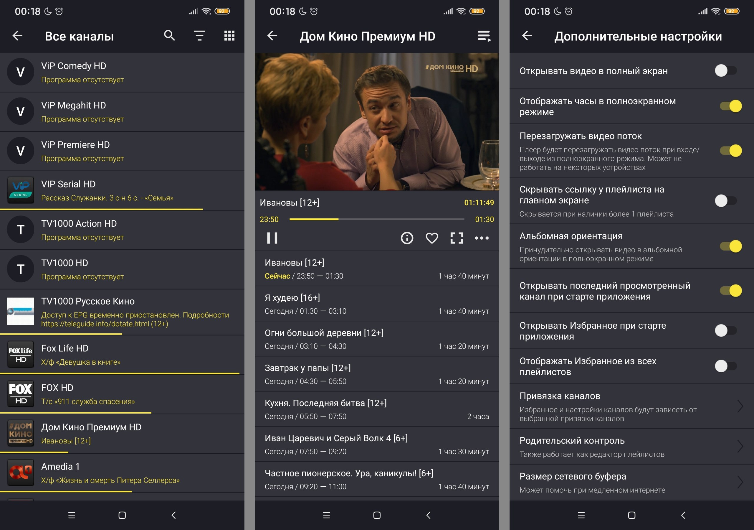The width and height of the screenshot is (754, 530).
Task: Enable Отображать Избранное из всех плейлистов
Action: 726,366
